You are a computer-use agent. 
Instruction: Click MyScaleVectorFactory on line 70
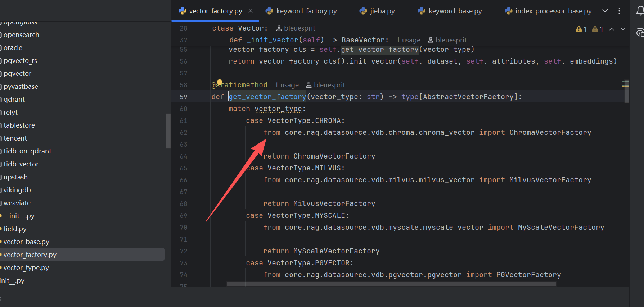[x=561, y=228]
